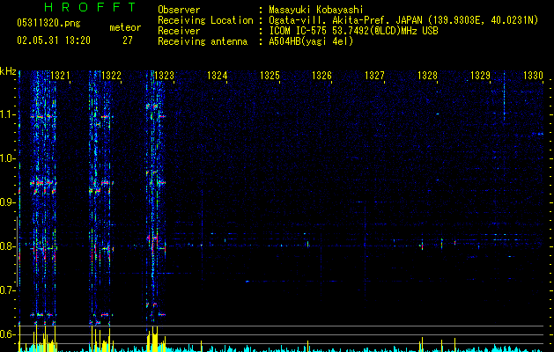Click the HROFFT title text
Screen dimensions: 554x352
(91, 7)
